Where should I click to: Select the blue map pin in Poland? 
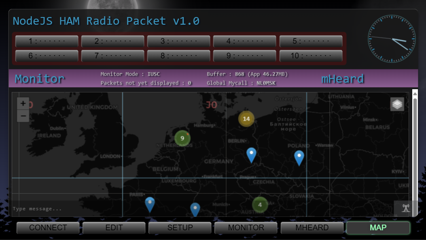tap(299, 158)
